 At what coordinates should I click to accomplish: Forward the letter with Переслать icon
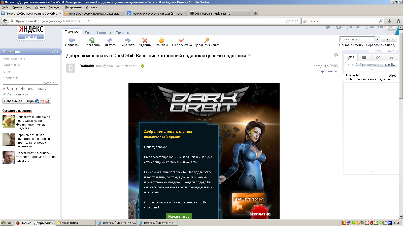click(x=128, y=40)
